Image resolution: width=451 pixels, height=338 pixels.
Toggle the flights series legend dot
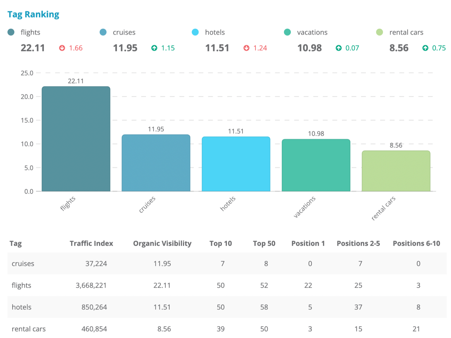[x=11, y=32]
